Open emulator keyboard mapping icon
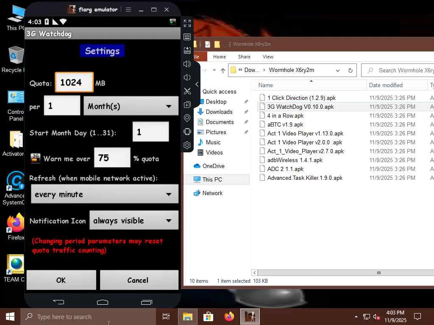Screen dimensions: 434x325 pyautogui.click(x=187, y=37)
